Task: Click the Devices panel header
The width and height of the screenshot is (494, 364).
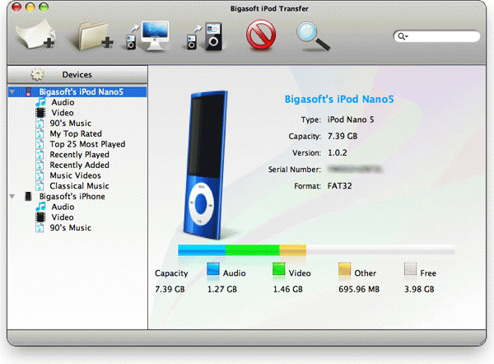Action: [x=77, y=75]
